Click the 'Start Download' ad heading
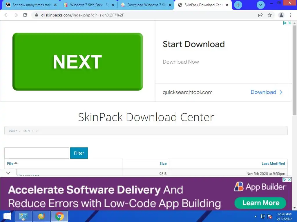297x222 pixels. tap(193, 44)
